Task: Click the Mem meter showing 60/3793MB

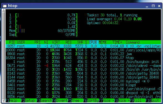Action: coord(43,31)
